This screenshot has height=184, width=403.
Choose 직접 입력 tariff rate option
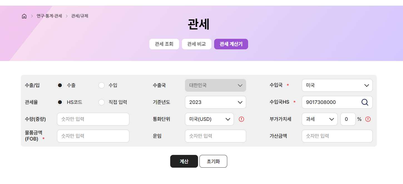(102, 102)
